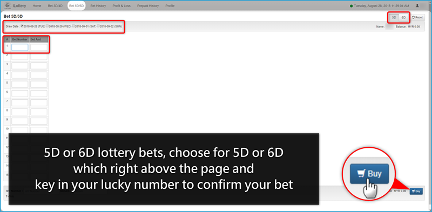This screenshot has width=432, height=212.
Task: Focus Bet Amt field in row 9
Action: [x=39, y=121]
